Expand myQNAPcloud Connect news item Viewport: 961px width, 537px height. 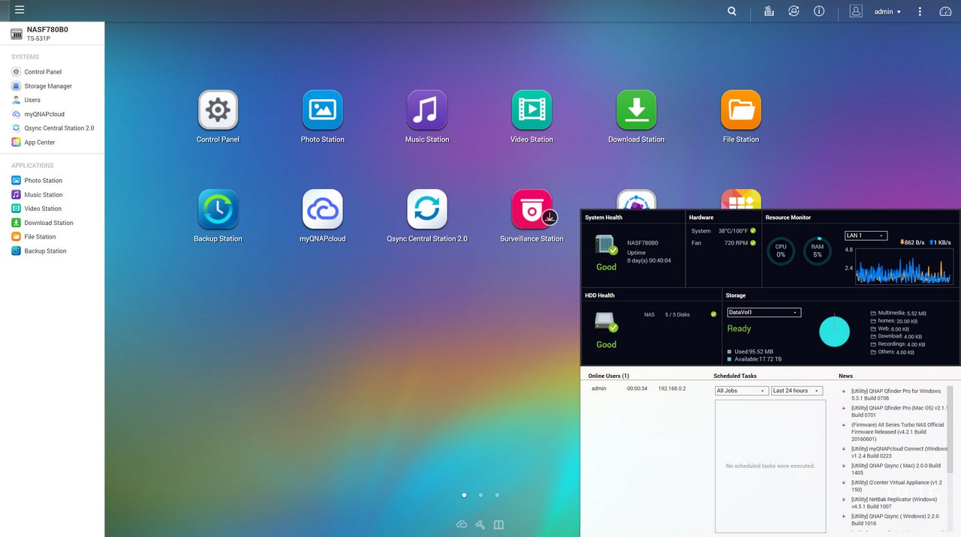pyautogui.click(x=844, y=449)
